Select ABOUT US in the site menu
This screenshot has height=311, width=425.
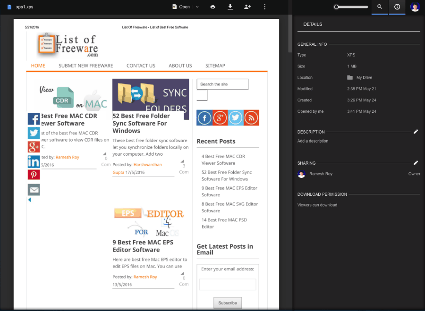[180, 66]
